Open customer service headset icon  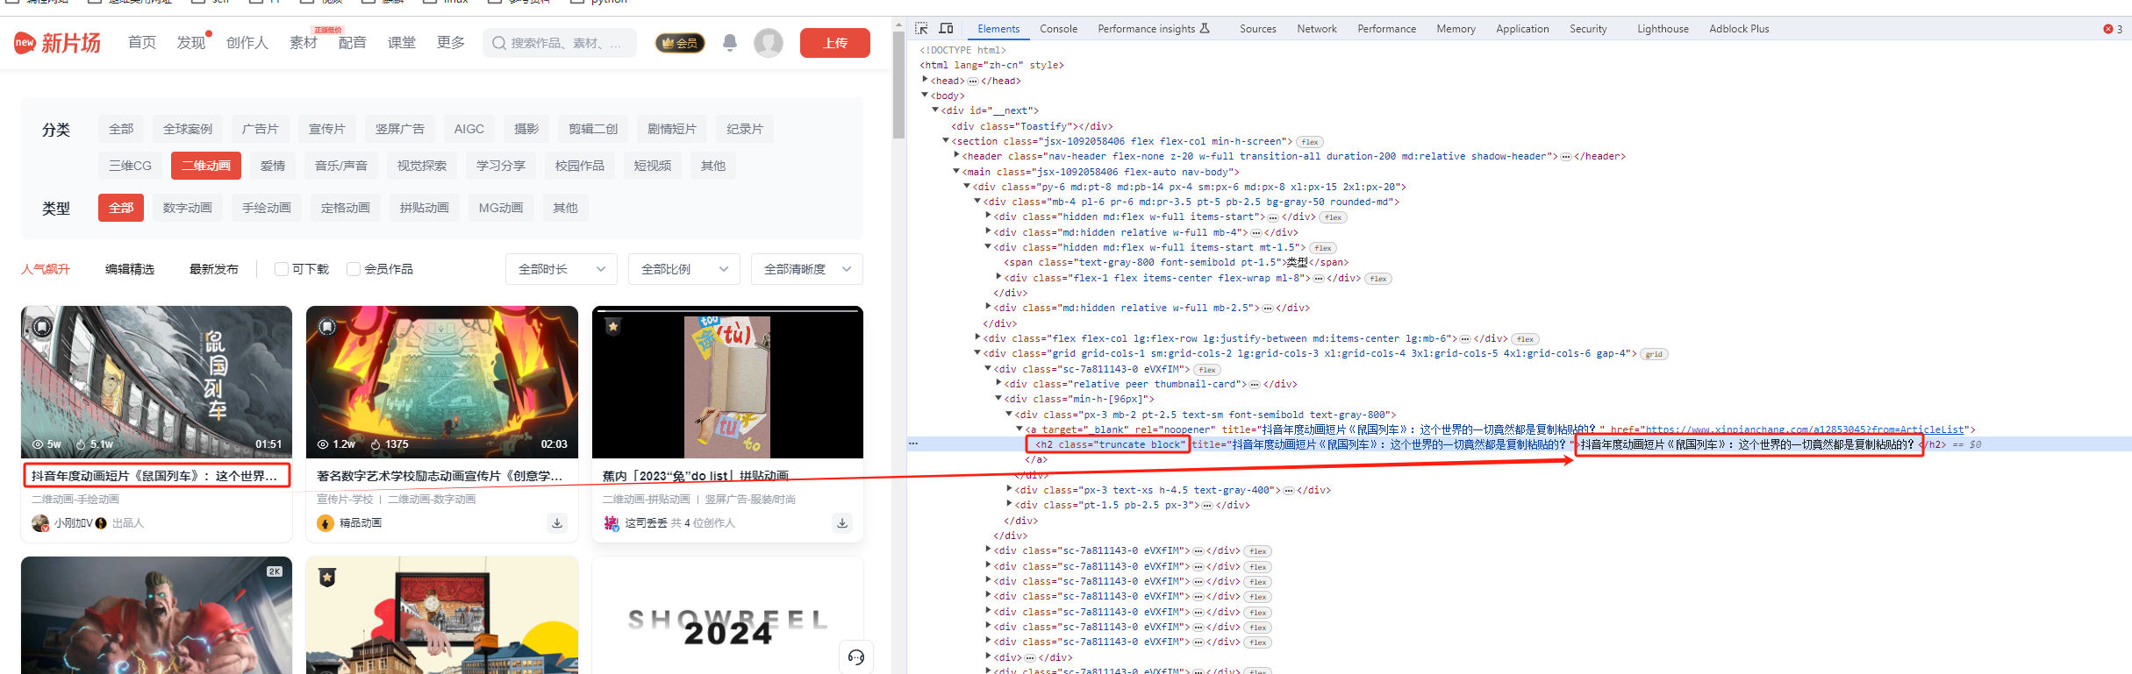tap(856, 656)
